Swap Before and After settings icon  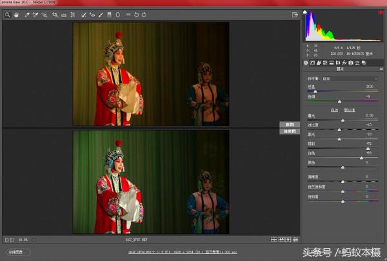(282, 240)
